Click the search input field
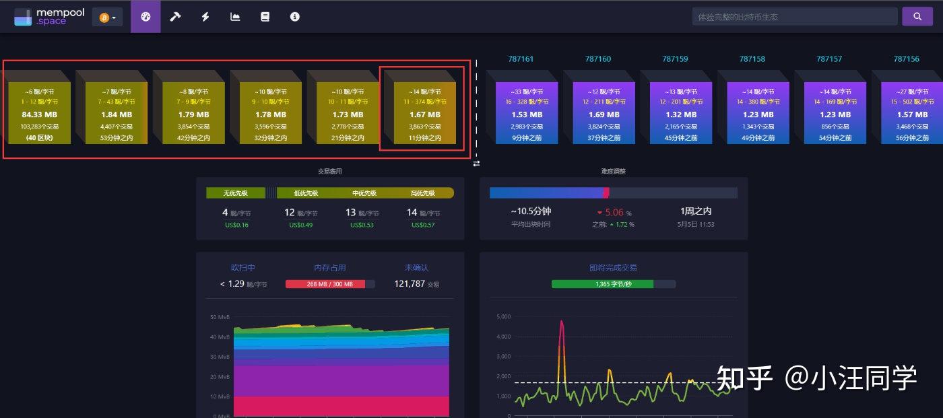This screenshot has width=943, height=418. point(794,17)
